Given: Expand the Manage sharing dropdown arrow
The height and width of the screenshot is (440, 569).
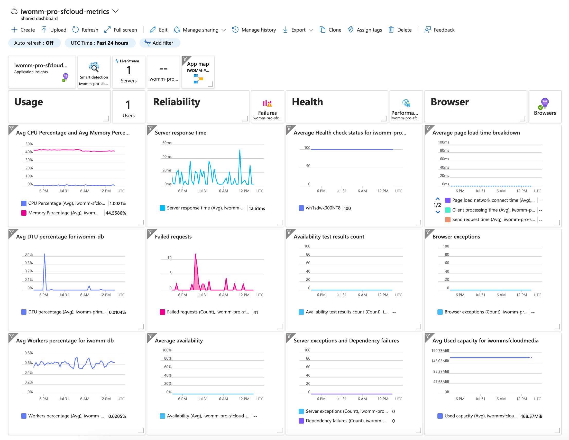Looking at the screenshot, I should (x=224, y=30).
